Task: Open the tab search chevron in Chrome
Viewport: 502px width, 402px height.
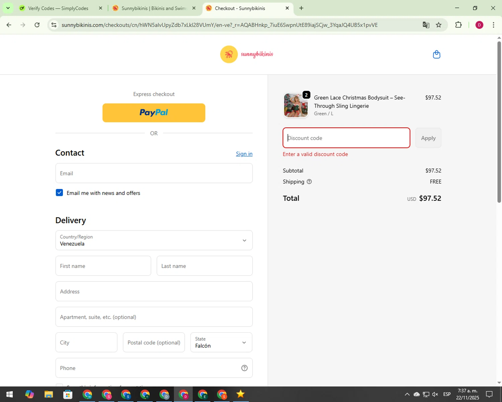Action: [x=8, y=8]
